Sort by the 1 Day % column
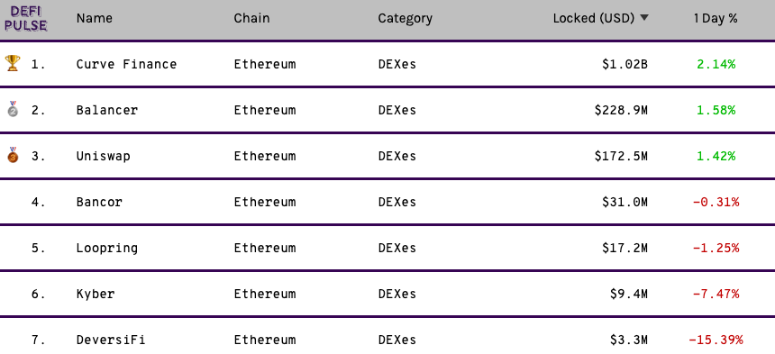Image resolution: width=775 pixels, height=354 pixels. pos(716,18)
